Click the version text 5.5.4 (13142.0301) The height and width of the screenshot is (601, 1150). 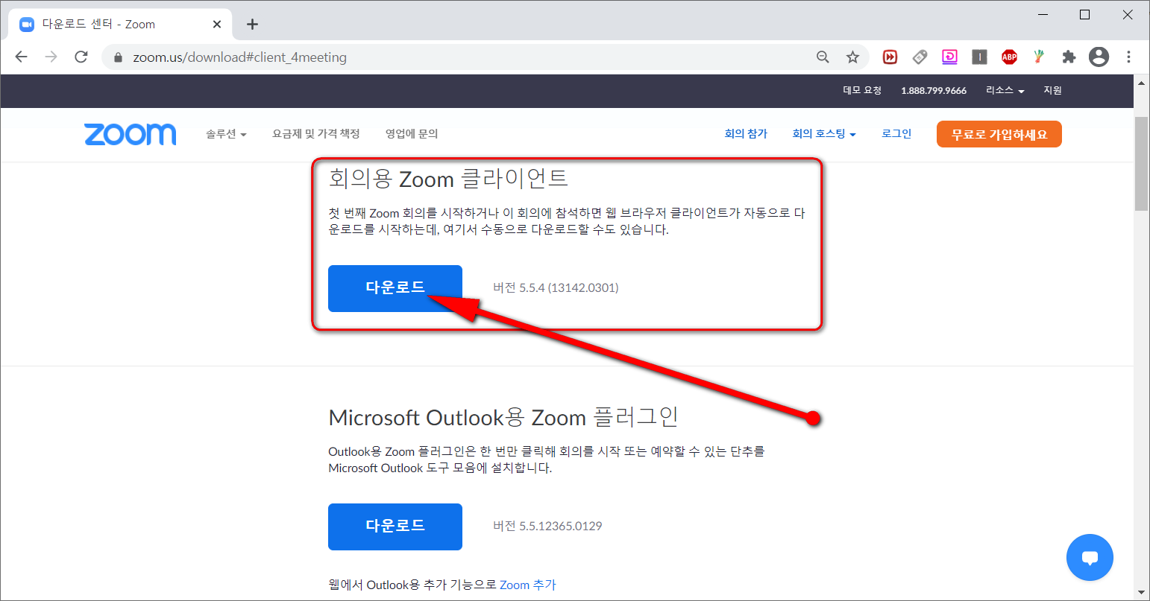pyautogui.click(x=556, y=288)
